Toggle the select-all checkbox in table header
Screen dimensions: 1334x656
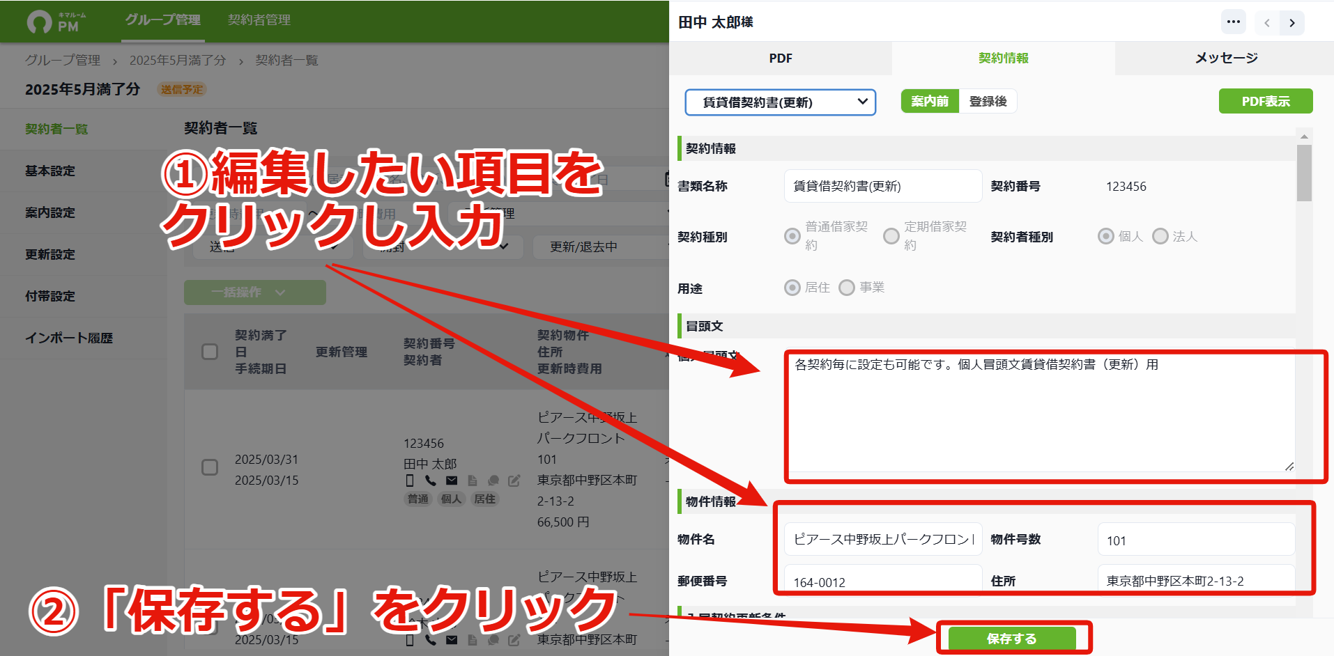(210, 352)
